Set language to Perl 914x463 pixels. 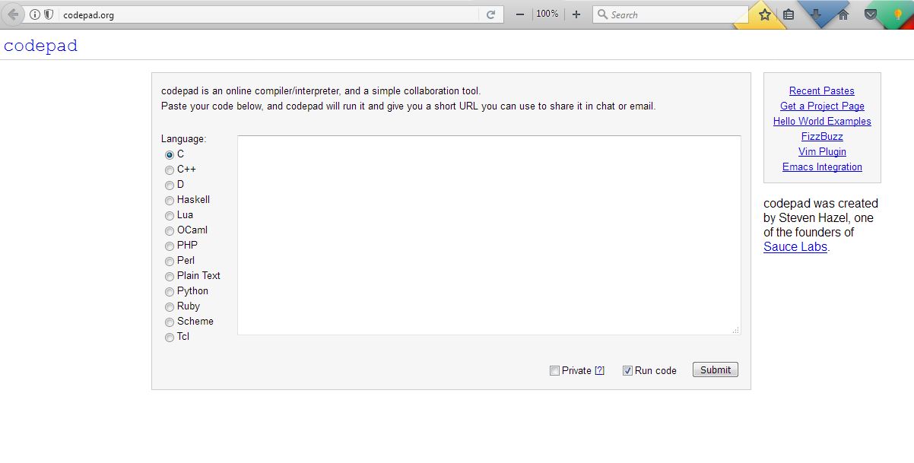pyautogui.click(x=170, y=261)
